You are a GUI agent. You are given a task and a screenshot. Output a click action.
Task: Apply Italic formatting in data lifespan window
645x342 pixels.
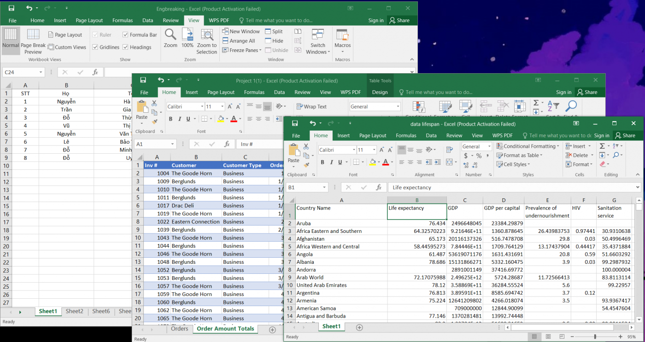click(x=332, y=162)
